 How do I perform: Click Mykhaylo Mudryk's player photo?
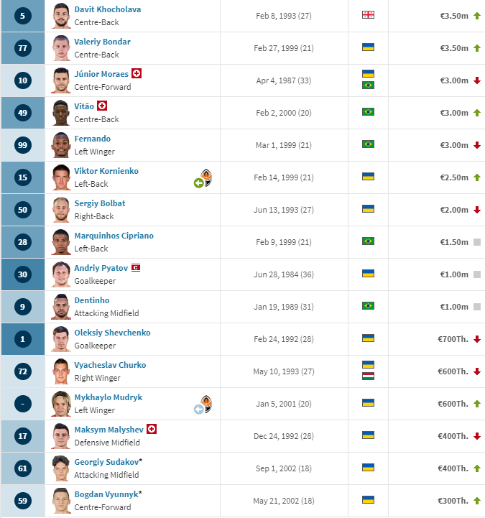60,404
